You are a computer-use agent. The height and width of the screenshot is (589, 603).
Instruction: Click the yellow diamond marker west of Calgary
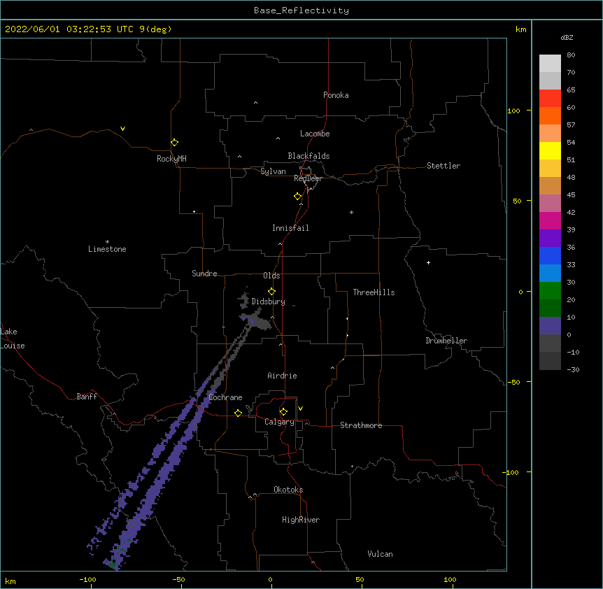click(238, 413)
